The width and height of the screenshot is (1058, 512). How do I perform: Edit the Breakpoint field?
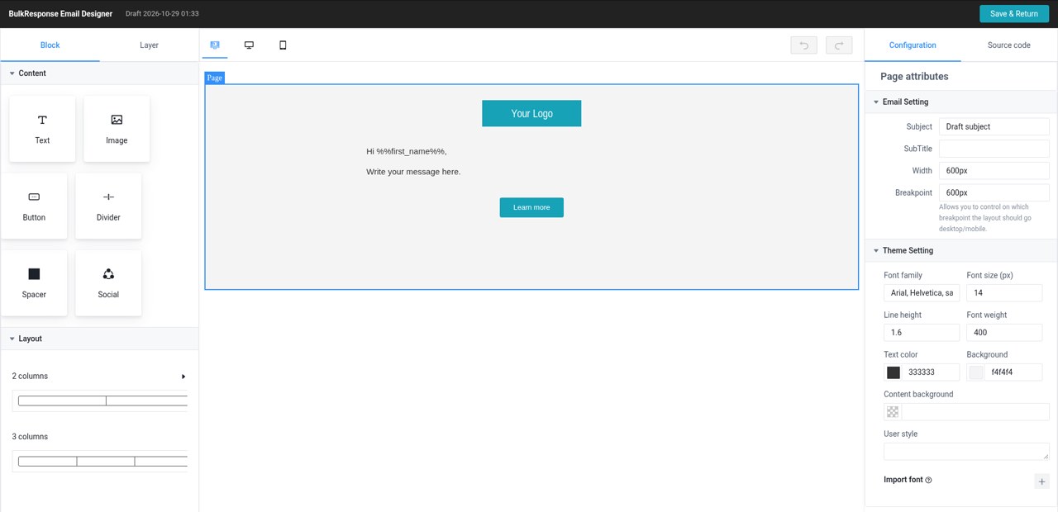[994, 192]
